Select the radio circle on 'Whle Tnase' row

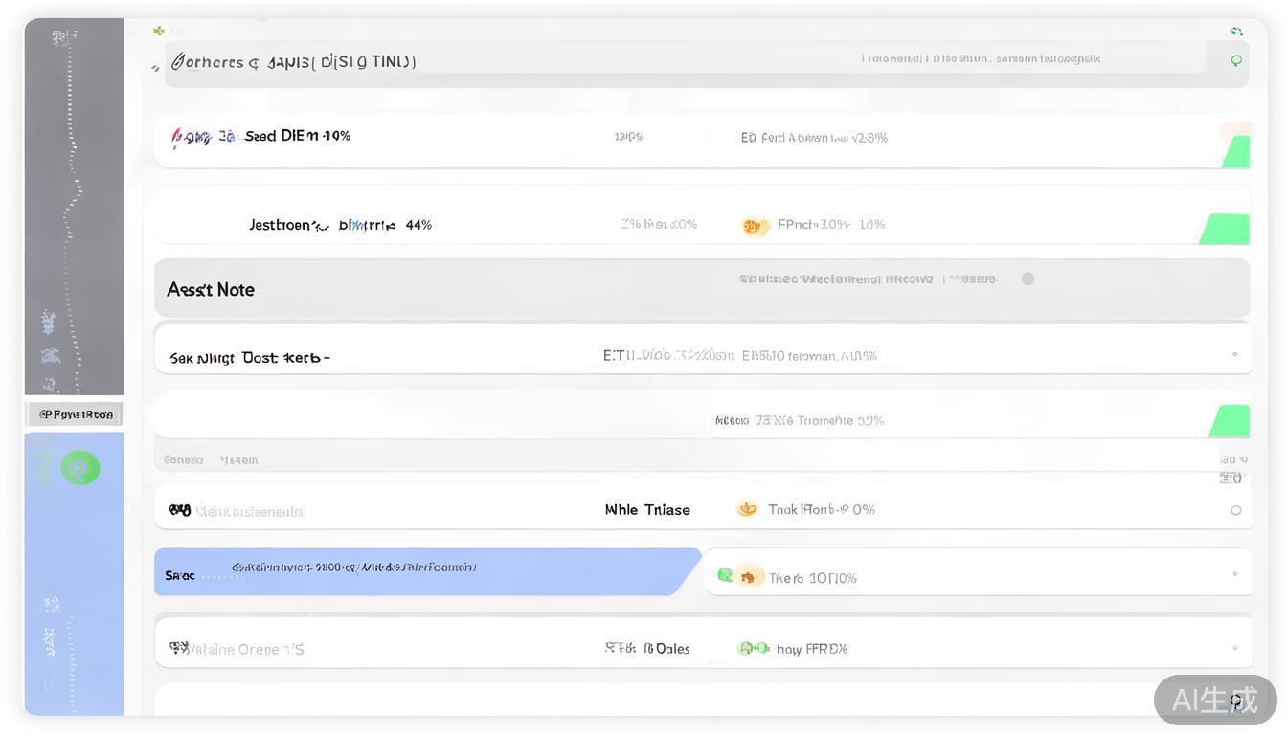tap(1235, 510)
